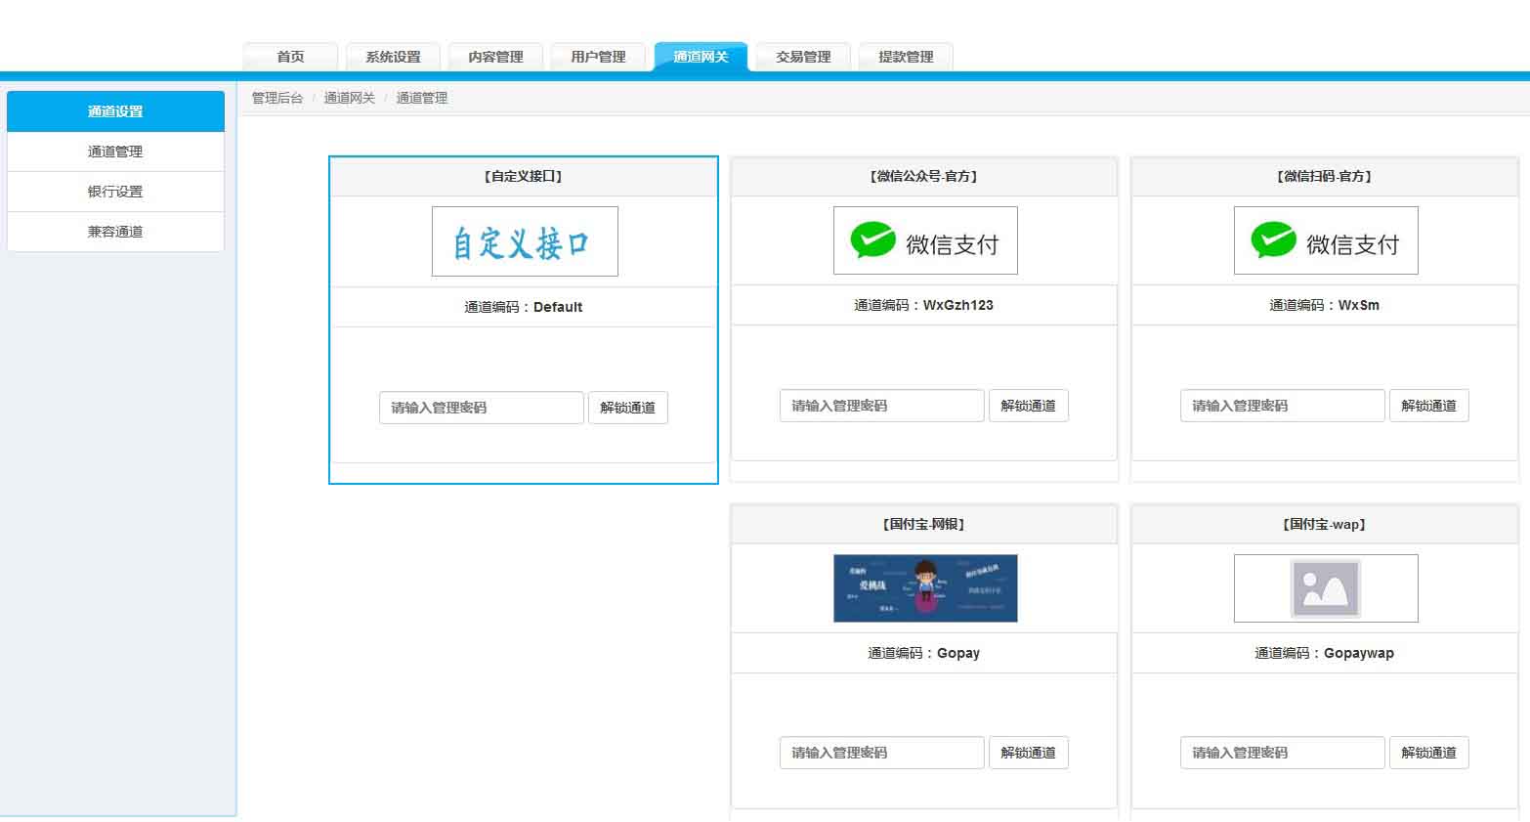Click password input for the Gopay channel
The height and width of the screenshot is (822, 1530).
tap(880, 753)
